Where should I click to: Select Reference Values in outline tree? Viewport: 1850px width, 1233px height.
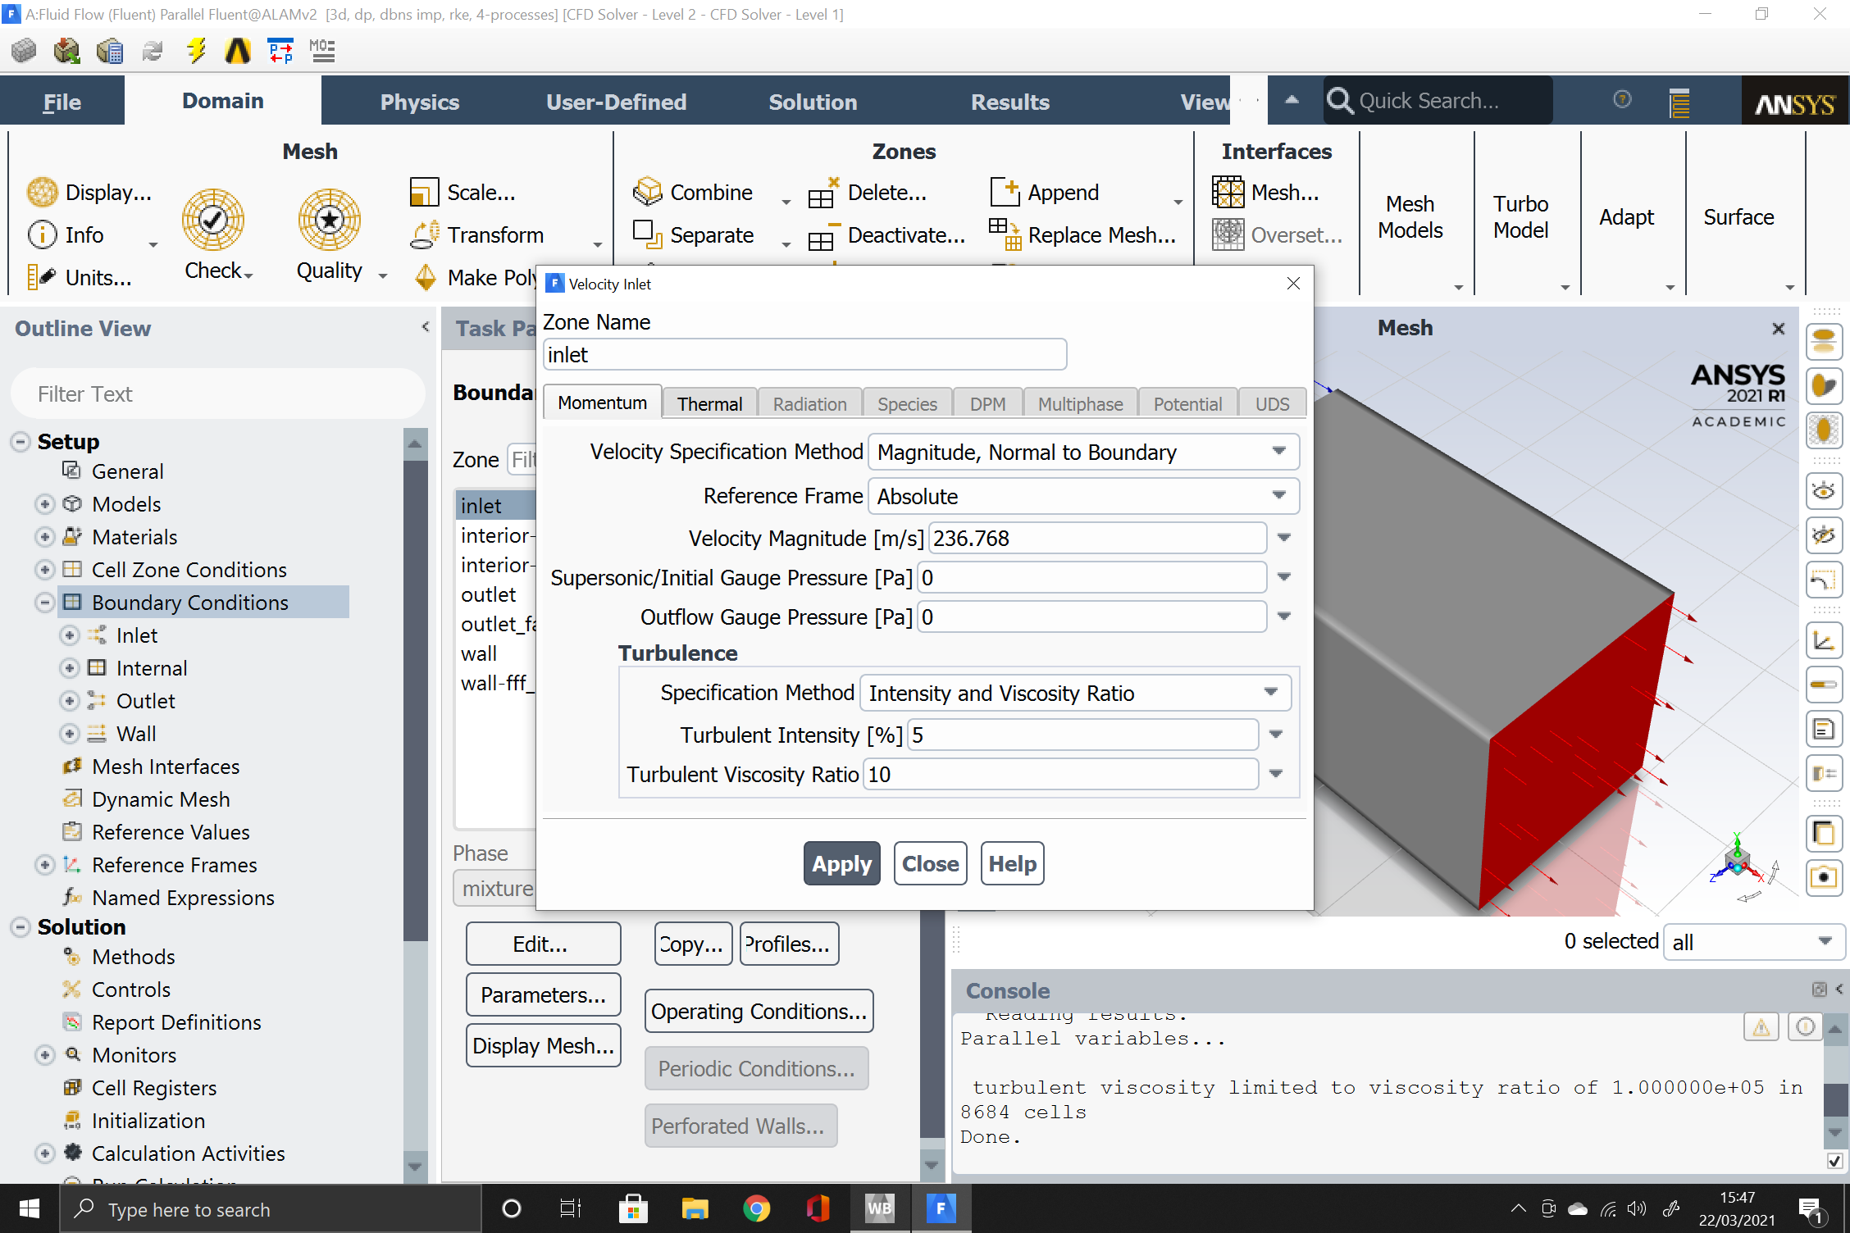[171, 832]
